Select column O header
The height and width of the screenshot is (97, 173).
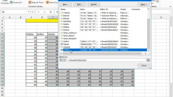(161, 17)
